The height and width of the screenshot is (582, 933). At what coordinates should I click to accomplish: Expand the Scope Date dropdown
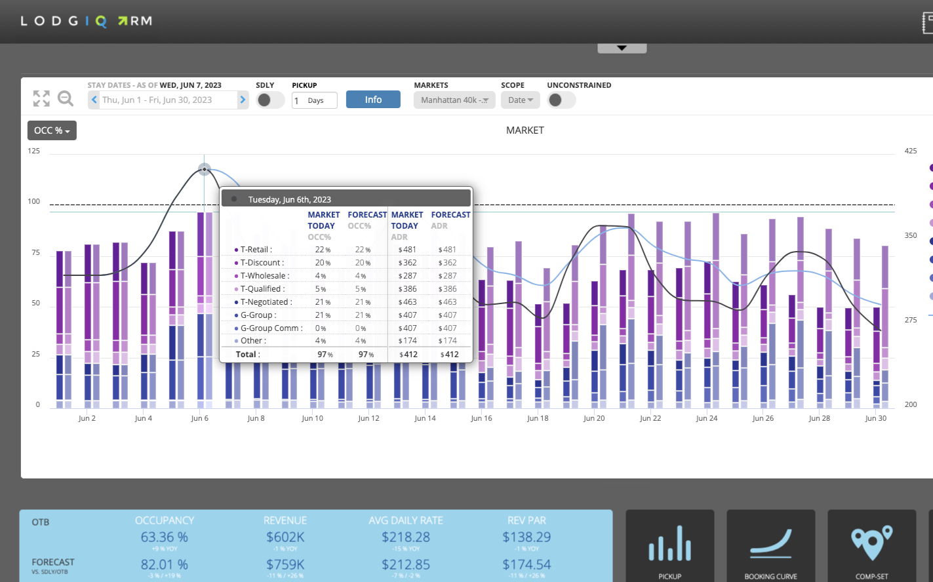pyautogui.click(x=520, y=100)
